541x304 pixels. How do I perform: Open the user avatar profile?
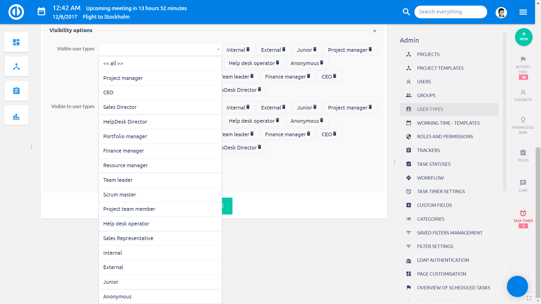[501, 12]
